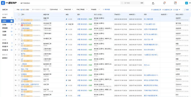Select 待发布 in sidebar
The width and height of the screenshot is (191, 97).
point(7,18)
